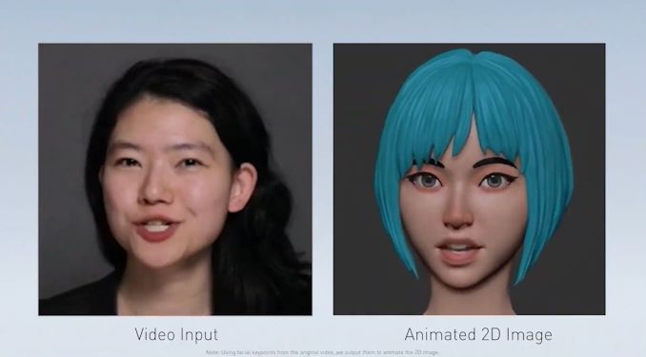The image size is (646, 357).
Task: Click the avatar's right eye
Action: click(494, 180)
